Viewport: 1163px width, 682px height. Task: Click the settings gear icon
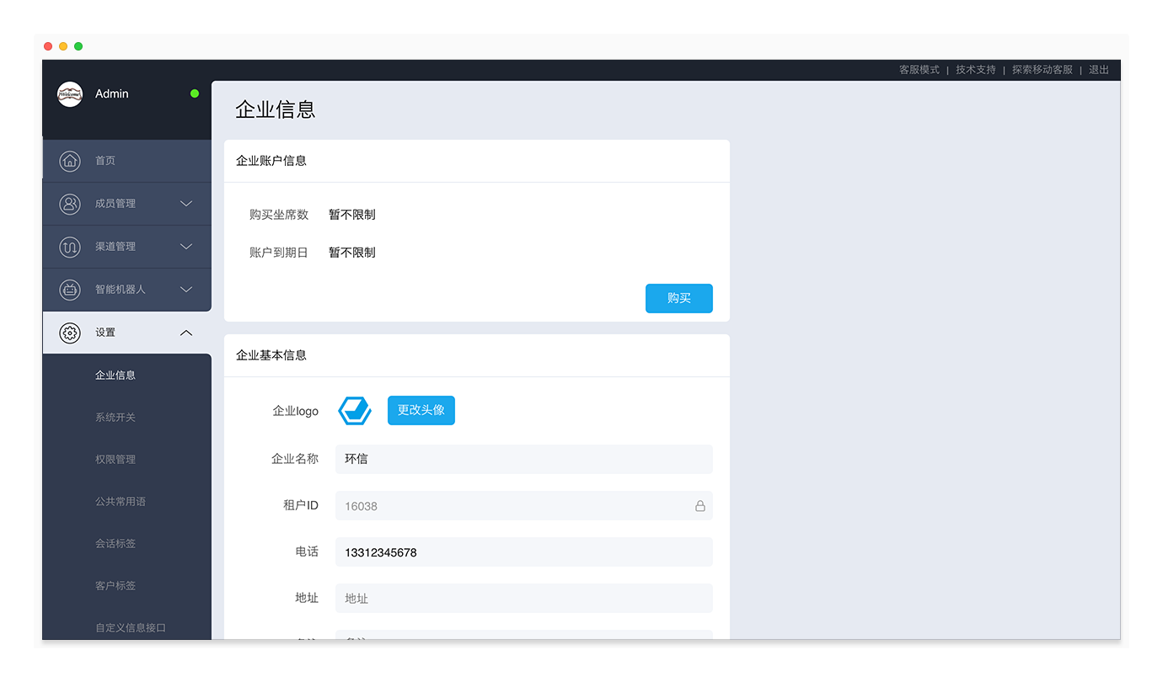pyautogui.click(x=70, y=333)
